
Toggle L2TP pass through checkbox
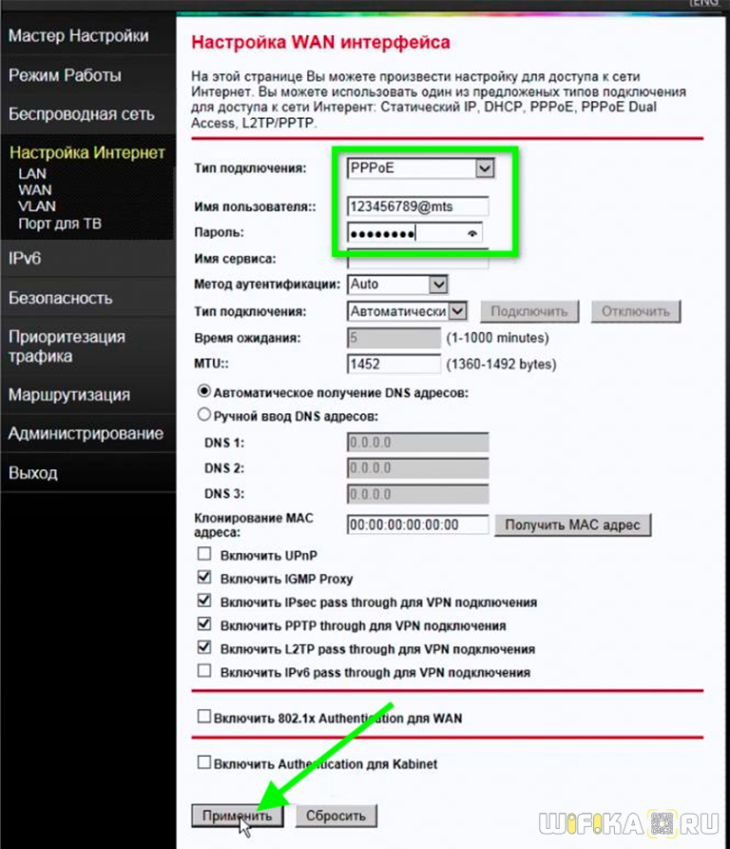click(203, 647)
